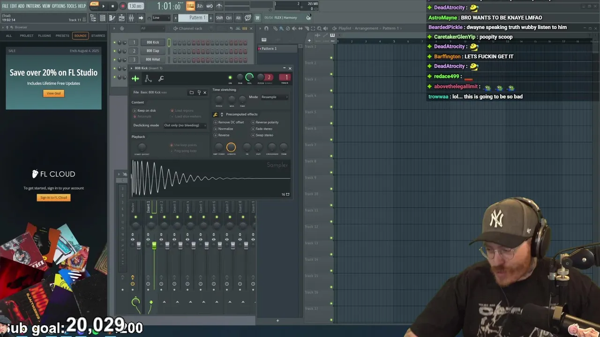Close the Channel rack window
Image resolution: width=600 pixels, height=337 pixels.
click(x=251, y=28)
